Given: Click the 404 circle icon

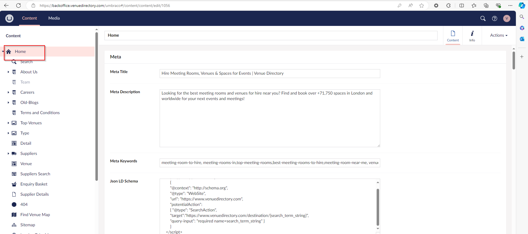Looking at the screenshot, I should 14,205.
